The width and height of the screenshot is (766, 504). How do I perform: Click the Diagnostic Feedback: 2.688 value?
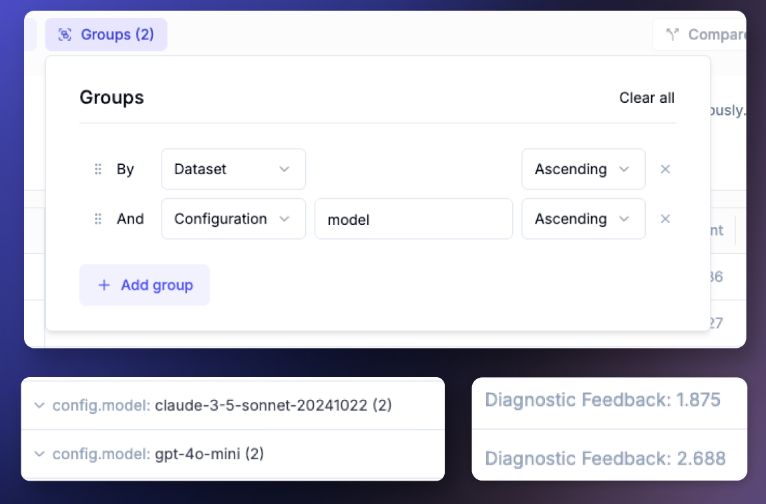(x=604, y=459)
